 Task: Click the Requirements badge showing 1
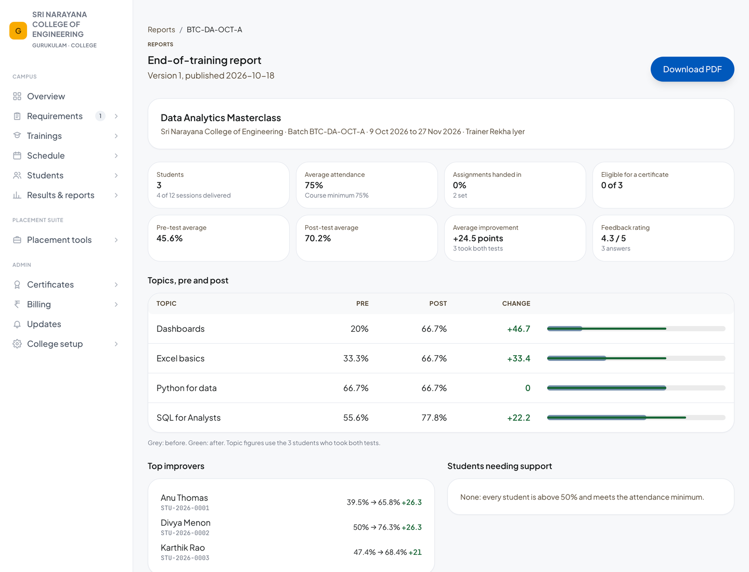click(100, 116)
